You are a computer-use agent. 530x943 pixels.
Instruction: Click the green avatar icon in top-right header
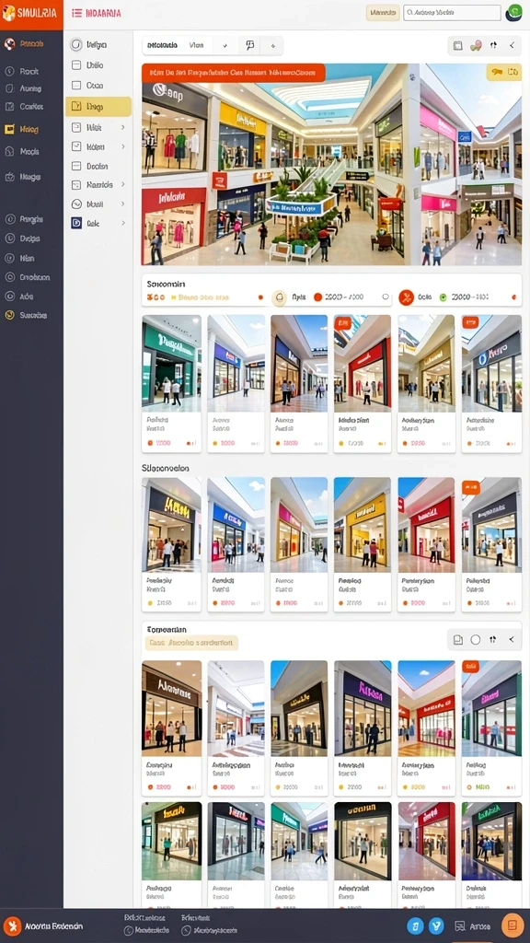514,13
